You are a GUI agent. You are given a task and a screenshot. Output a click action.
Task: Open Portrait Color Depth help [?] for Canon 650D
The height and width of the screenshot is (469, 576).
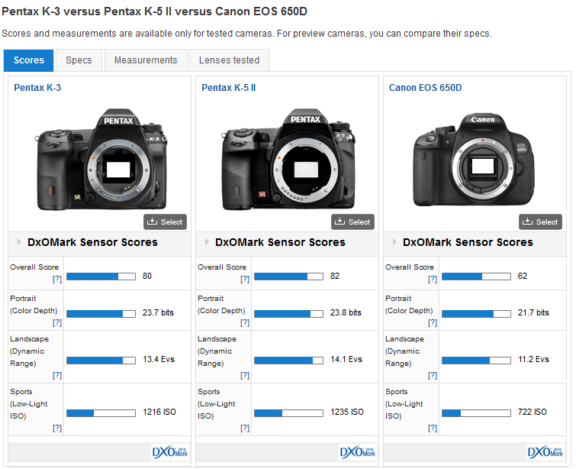pyautogui.click(x=433, y=322)
